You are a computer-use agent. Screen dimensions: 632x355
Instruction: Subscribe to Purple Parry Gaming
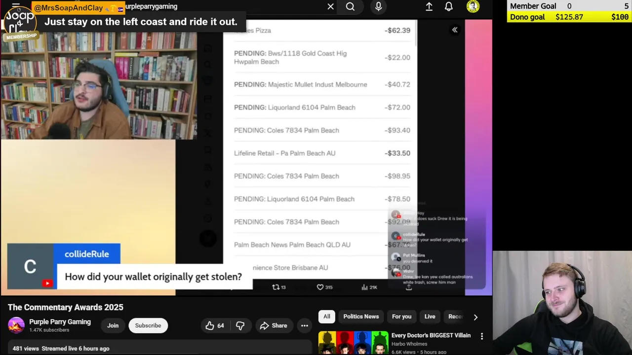(x=148, y=325)
